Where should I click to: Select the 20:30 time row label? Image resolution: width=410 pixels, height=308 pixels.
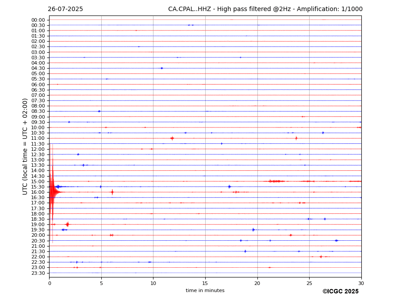(x=38, y=241)
